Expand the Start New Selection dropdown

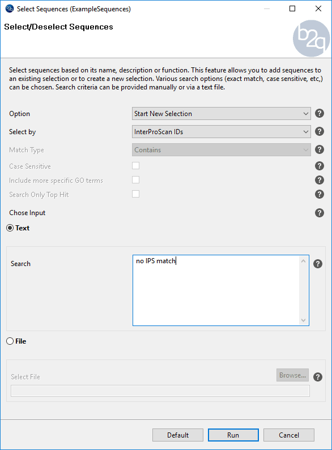point(221,114)
